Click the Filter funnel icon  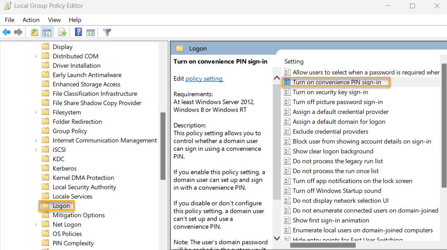(107, 32)
